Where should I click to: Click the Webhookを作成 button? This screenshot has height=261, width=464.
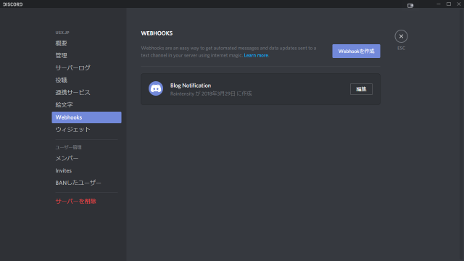[356, 51]
